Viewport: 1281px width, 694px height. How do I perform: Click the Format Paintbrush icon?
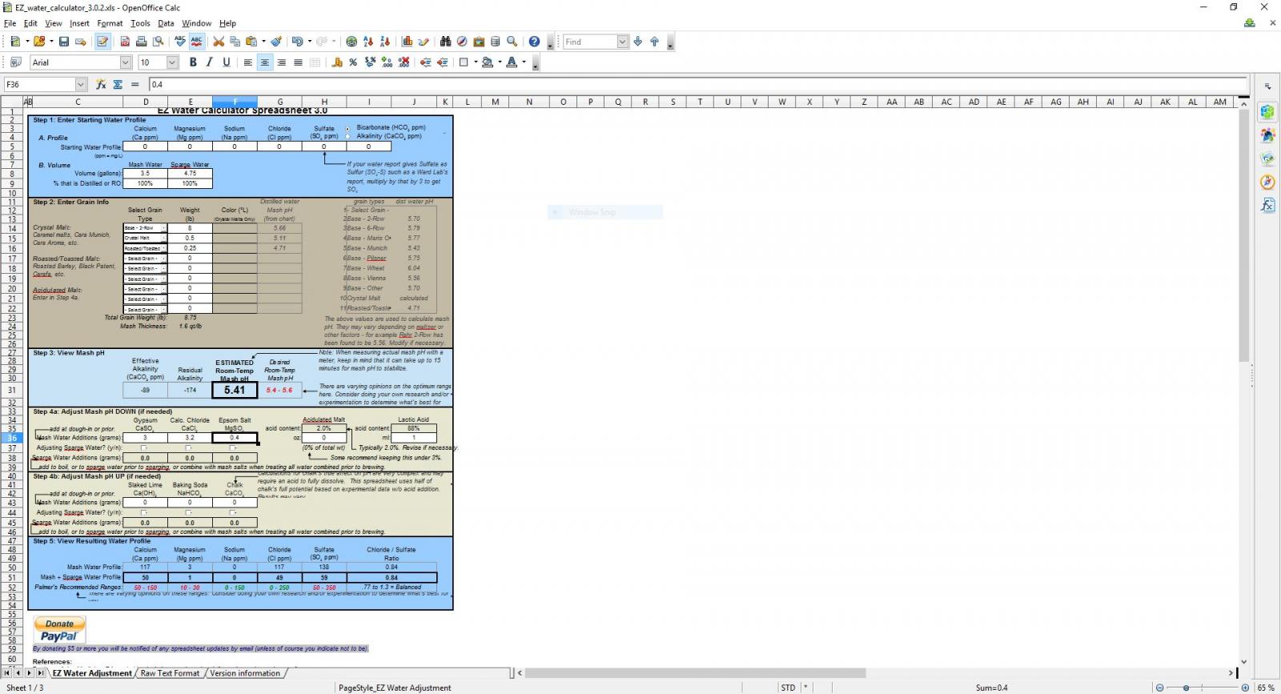(x=276, y=42)
